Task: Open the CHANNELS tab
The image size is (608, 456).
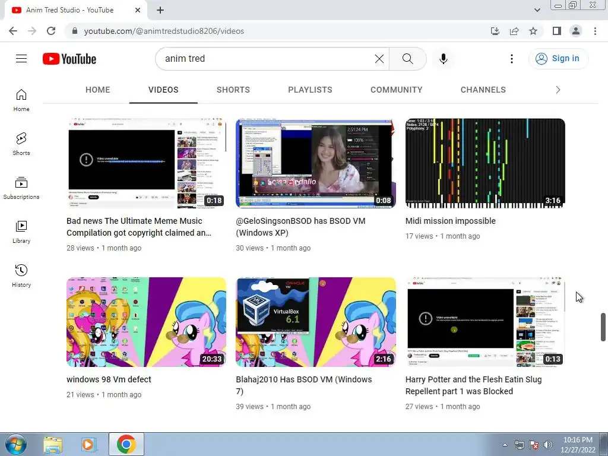Action: point(483,90)
